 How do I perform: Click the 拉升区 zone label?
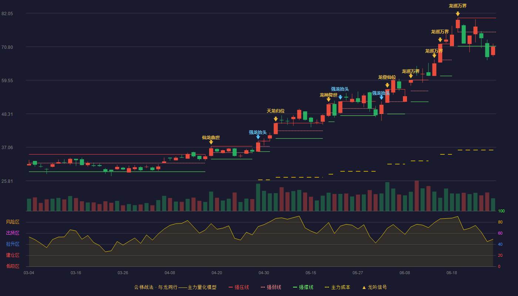coord(13,244)
